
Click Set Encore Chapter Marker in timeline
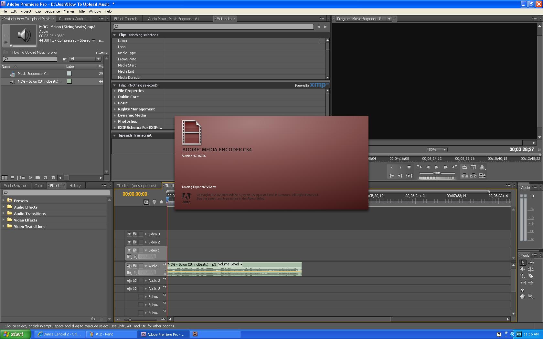(x=154, y=202)
